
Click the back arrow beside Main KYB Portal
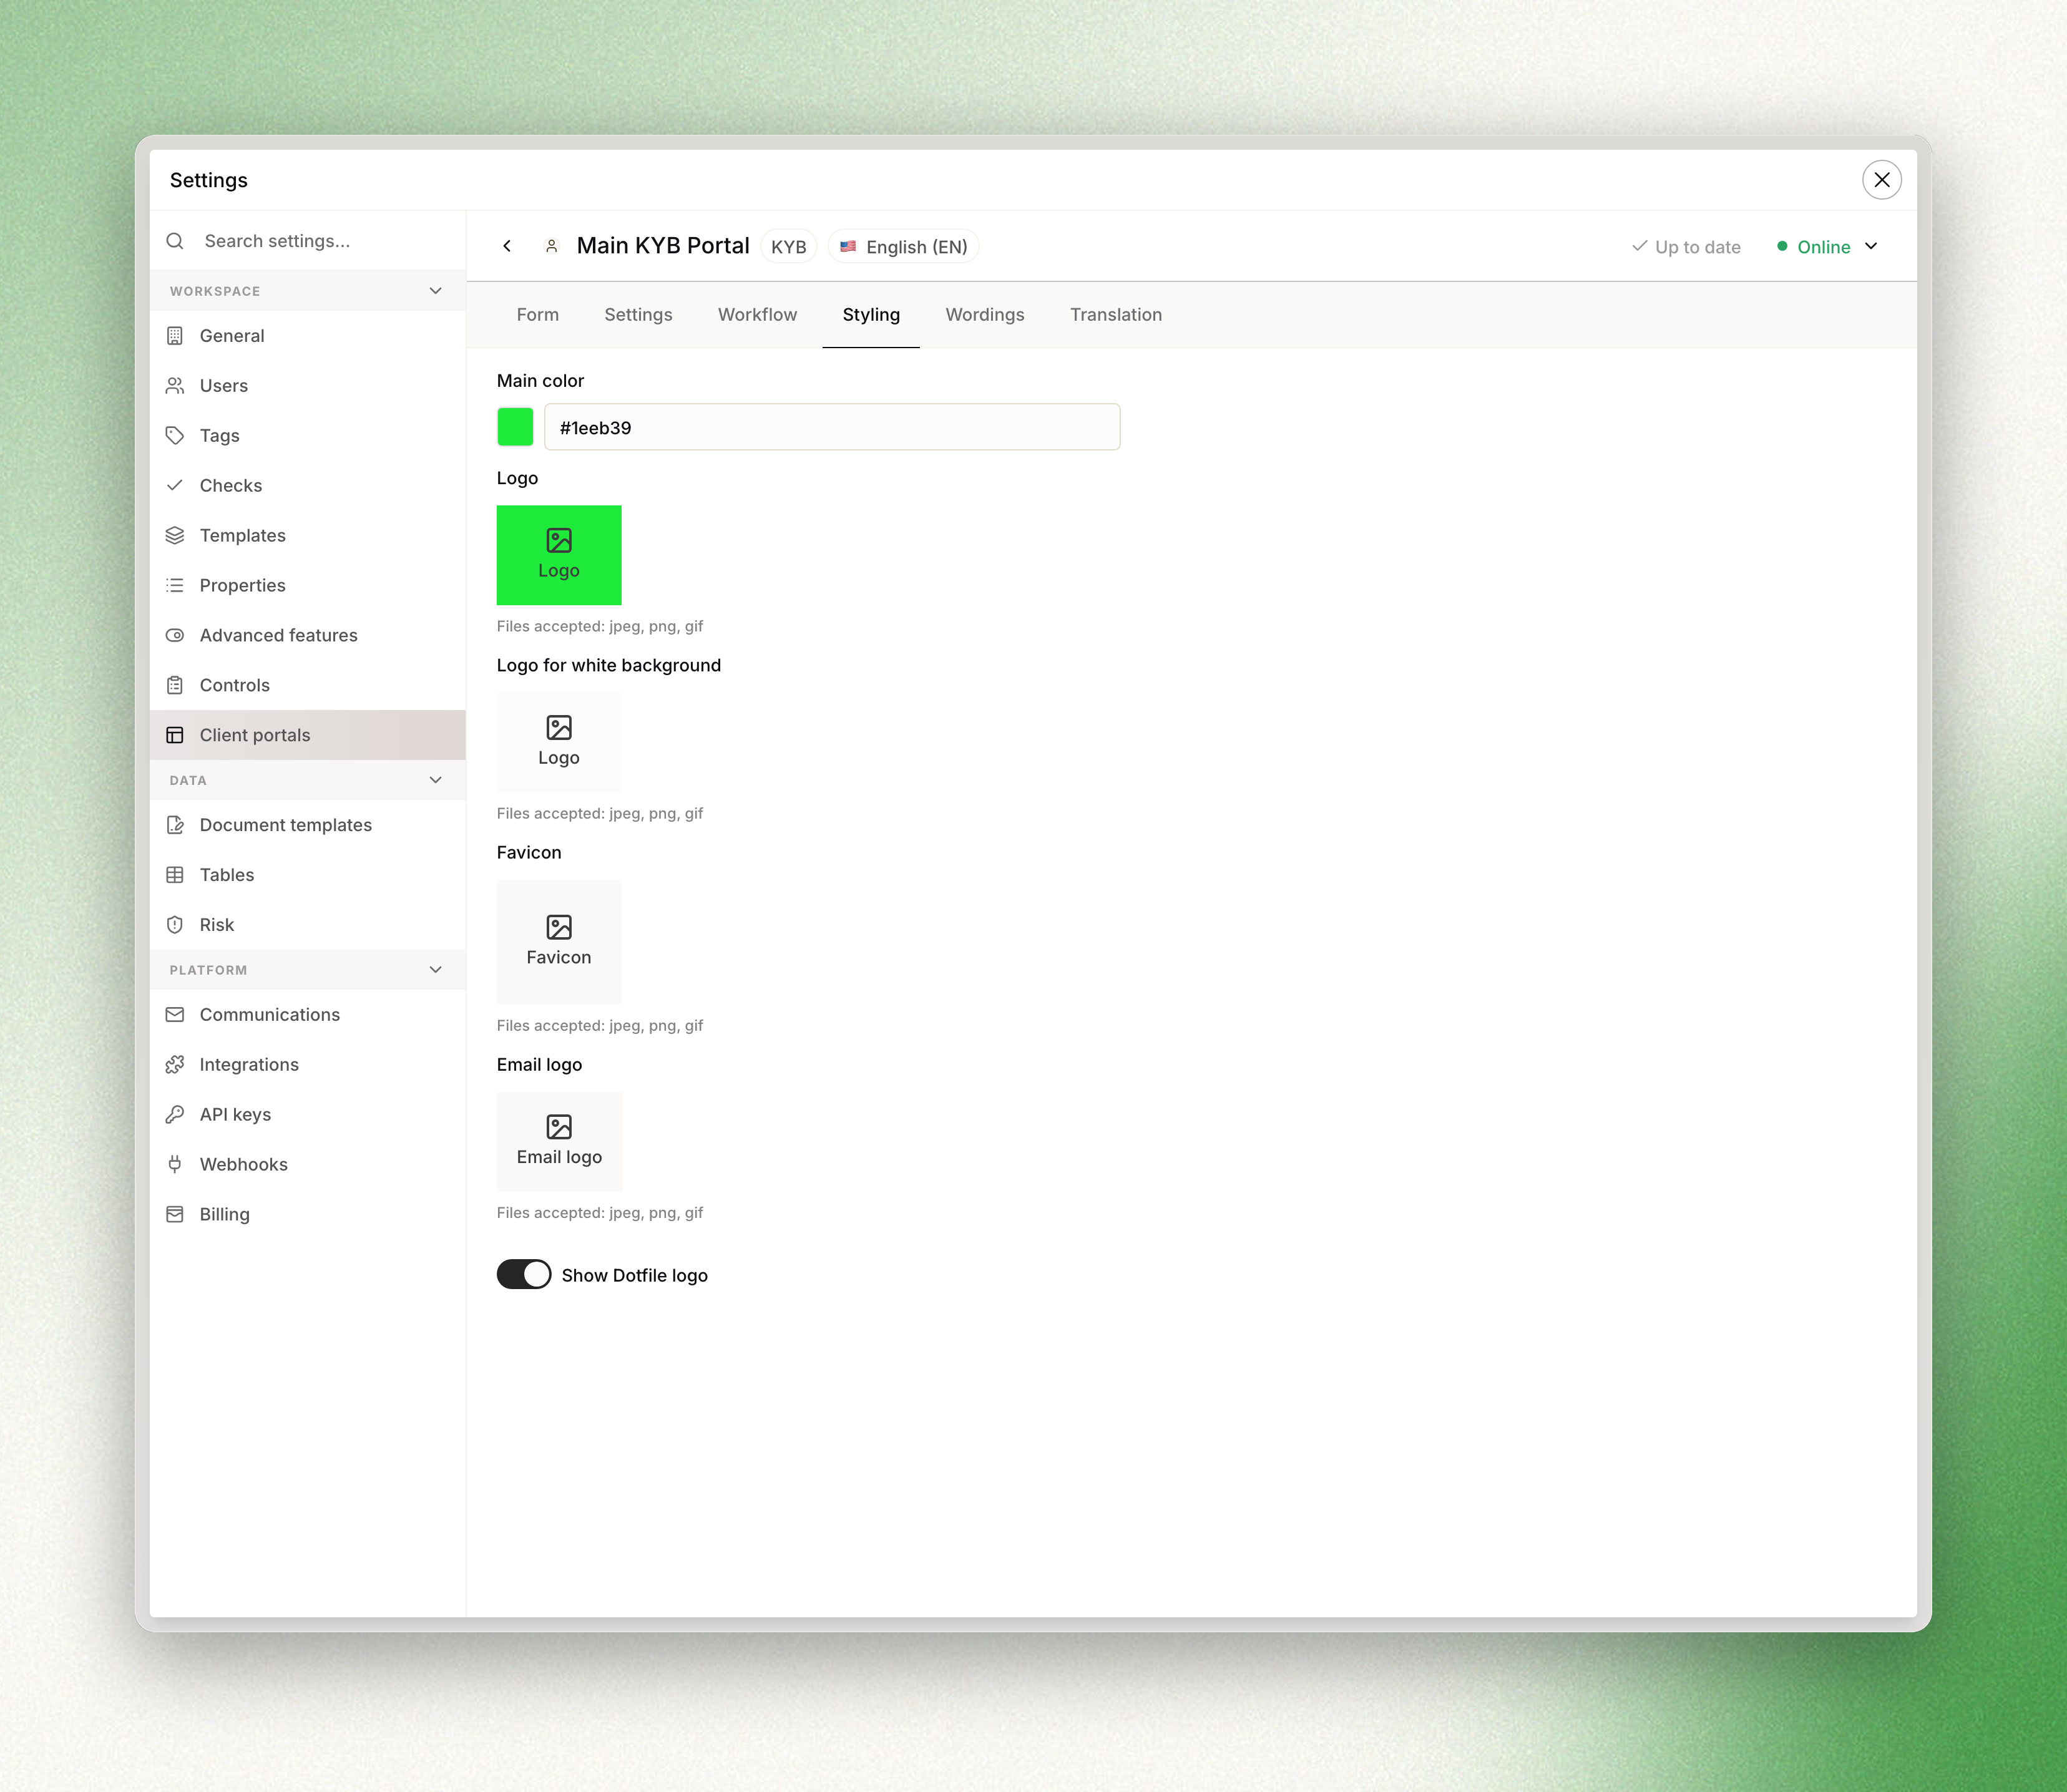coord(507,246)
